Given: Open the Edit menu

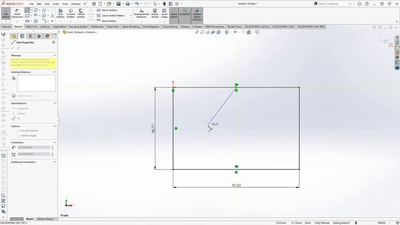Looking at the screenshot, I should click(x=39, y=4).
